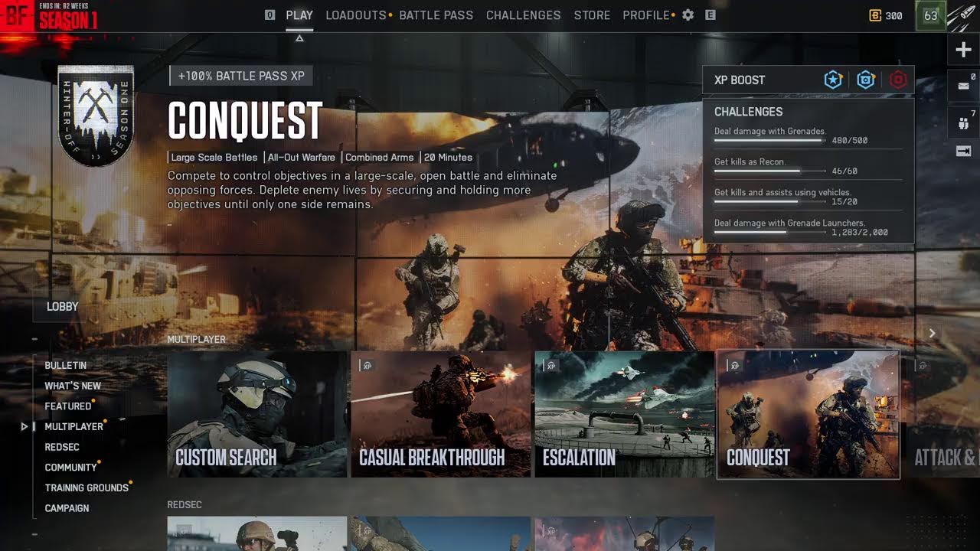The width and height of the screenshot is (980, 551).
Task: Click the 'All-Out Warfare' tag
Action: click(302, 158)
